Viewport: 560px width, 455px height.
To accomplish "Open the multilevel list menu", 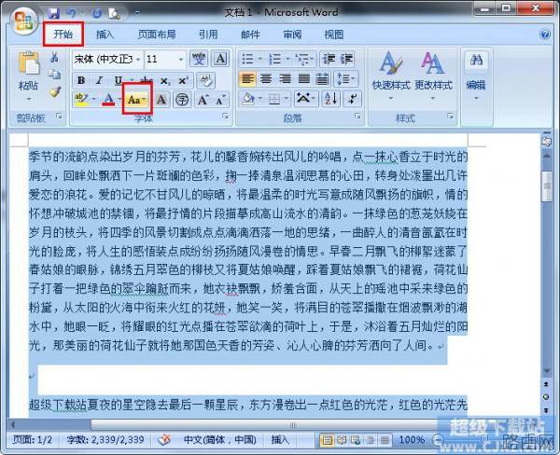I will [302, 59].
